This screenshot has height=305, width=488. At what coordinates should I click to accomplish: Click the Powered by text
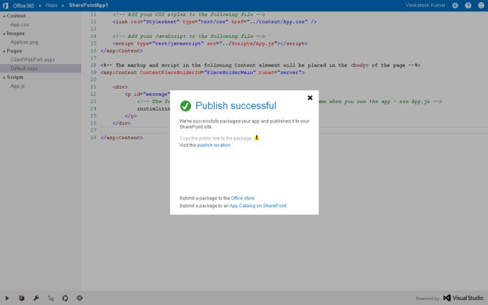coord(428,298)
